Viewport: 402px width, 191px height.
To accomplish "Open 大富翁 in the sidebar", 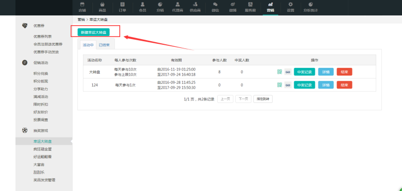I will [x=39, y=164].
